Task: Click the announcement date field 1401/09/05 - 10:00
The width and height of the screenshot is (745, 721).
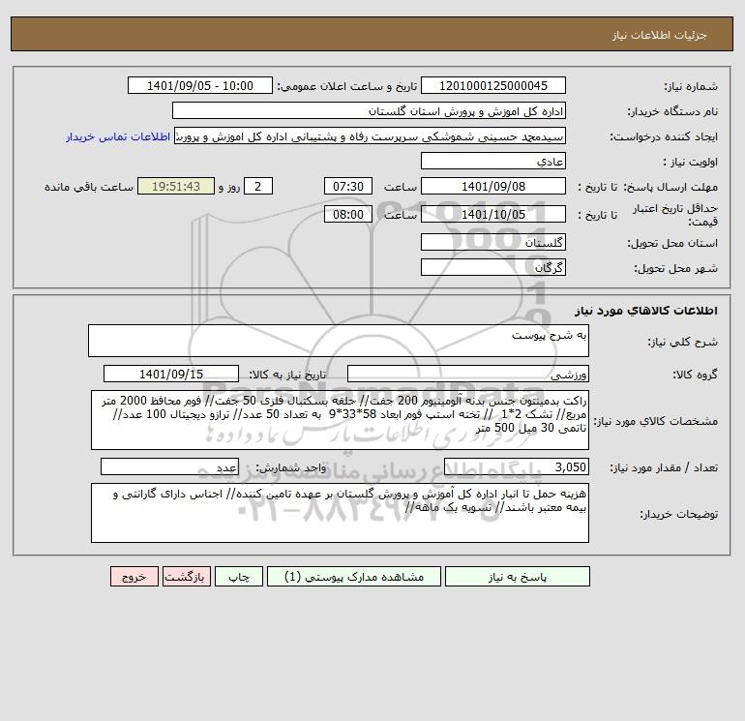Action: (200, 85)
